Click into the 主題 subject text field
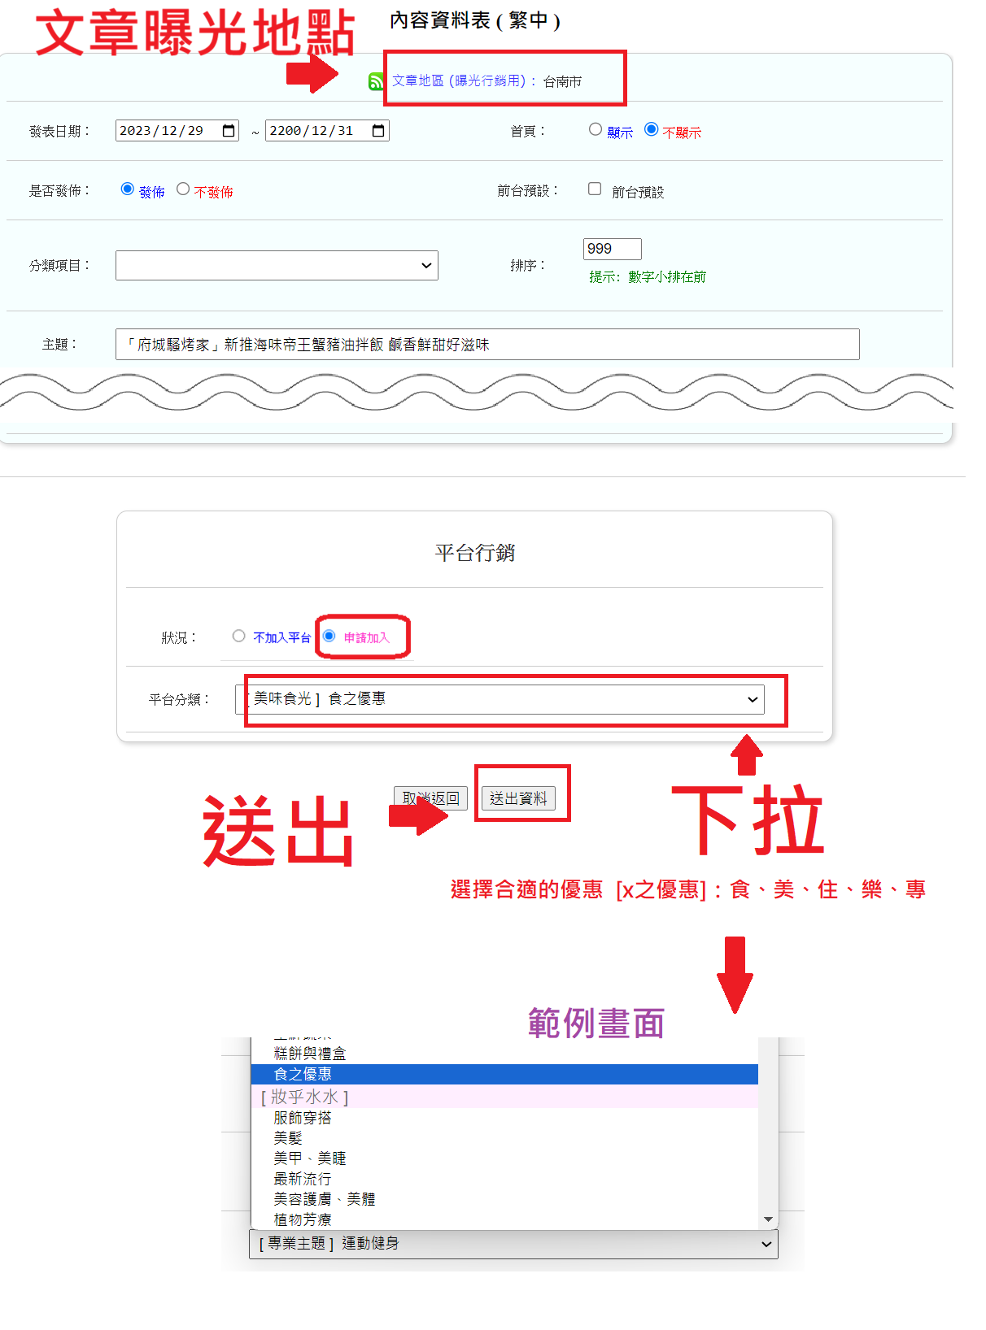 486,345
